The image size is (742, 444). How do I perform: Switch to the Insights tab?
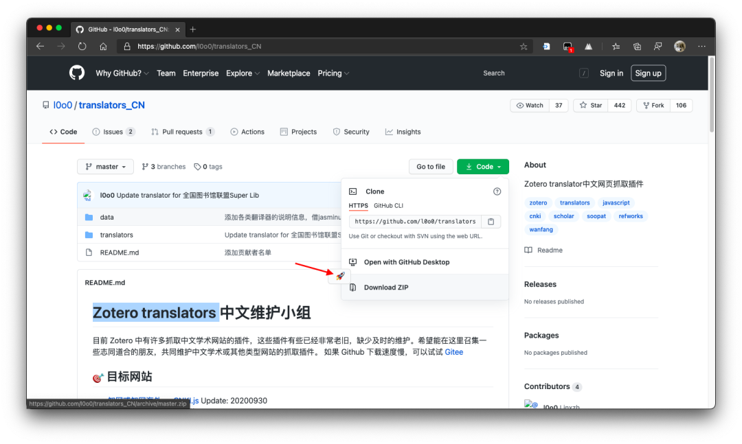click(403, 132)
